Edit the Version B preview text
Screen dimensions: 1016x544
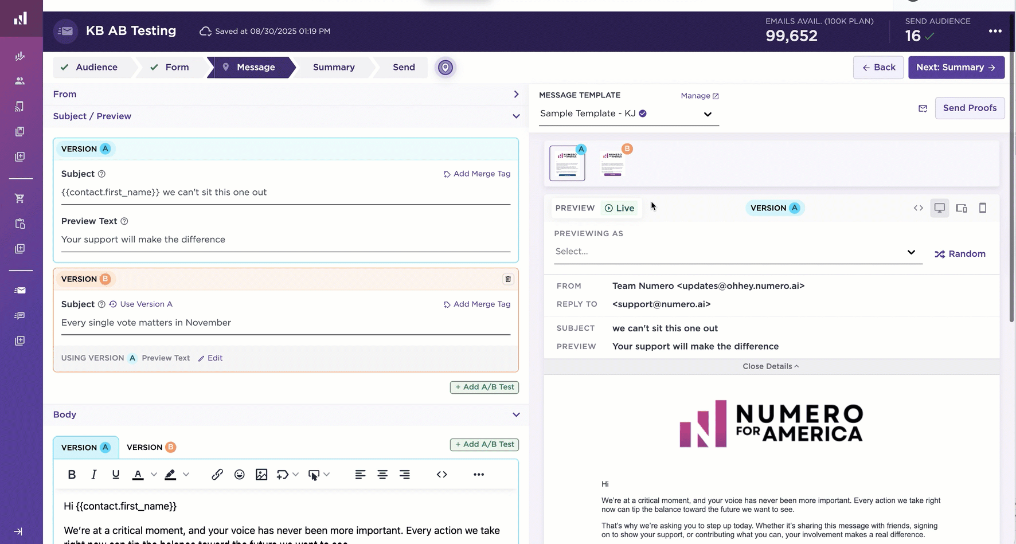(210, 358)
